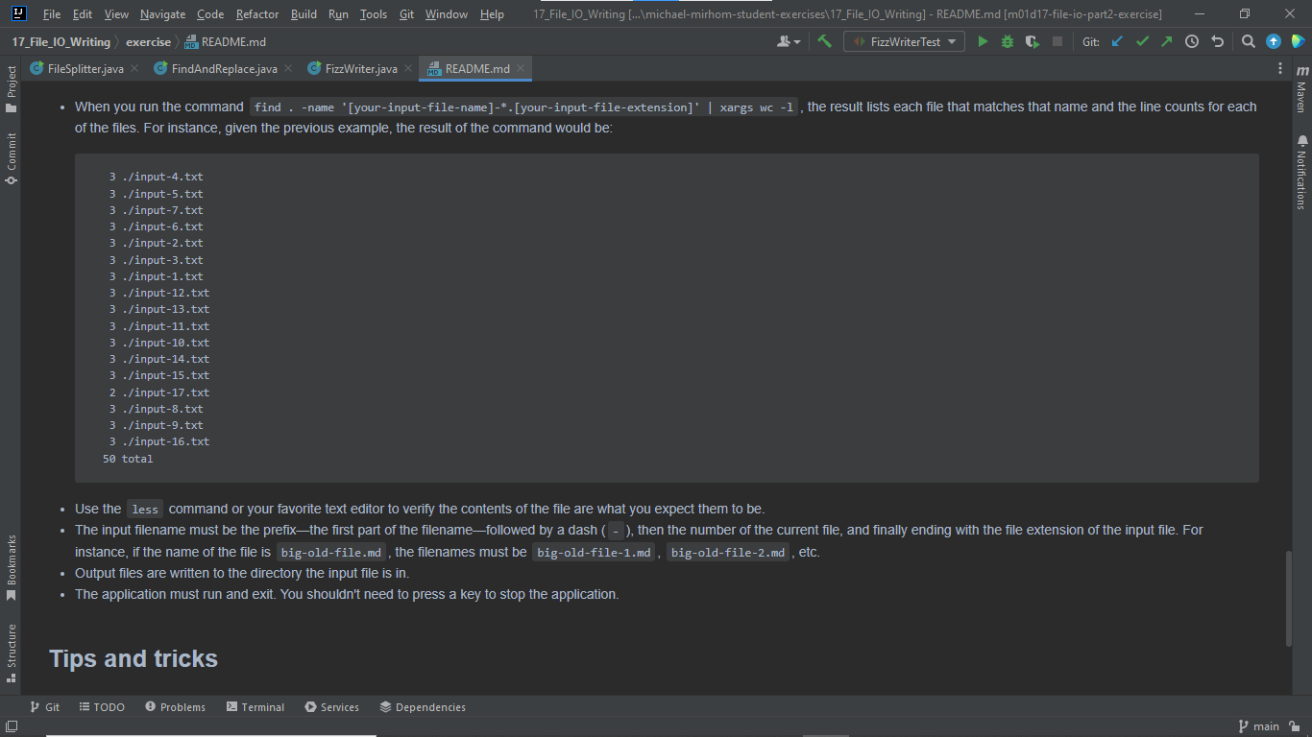The width and height of the screenshot is (1312, 737).
Task: Open the Refactor menu
Action: (x=256, y=14)
